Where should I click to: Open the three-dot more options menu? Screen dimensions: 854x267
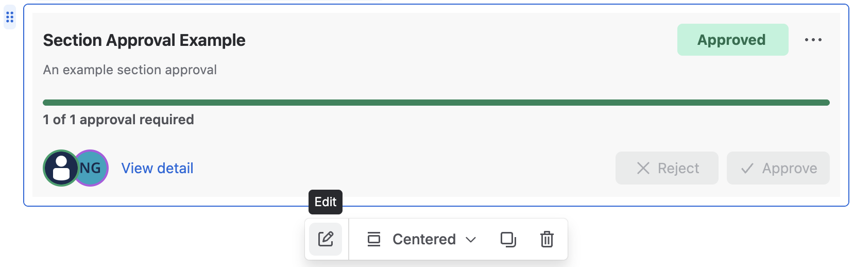click(813, 40)
